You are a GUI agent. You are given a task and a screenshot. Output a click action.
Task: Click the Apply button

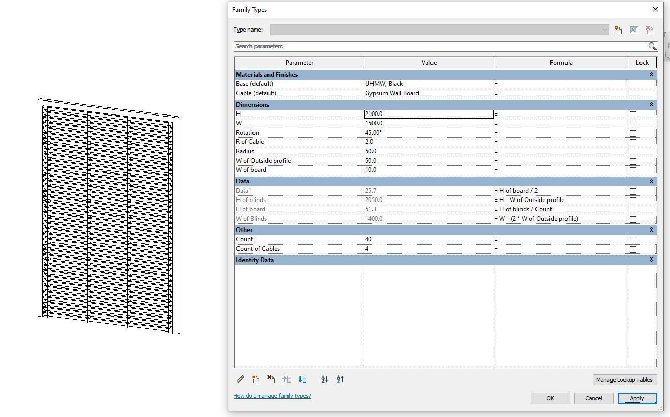(637, 398)
